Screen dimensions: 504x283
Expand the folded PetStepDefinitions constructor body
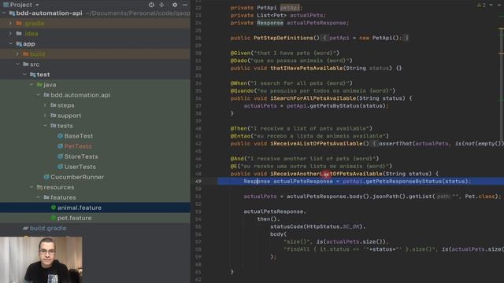[324, 38]
